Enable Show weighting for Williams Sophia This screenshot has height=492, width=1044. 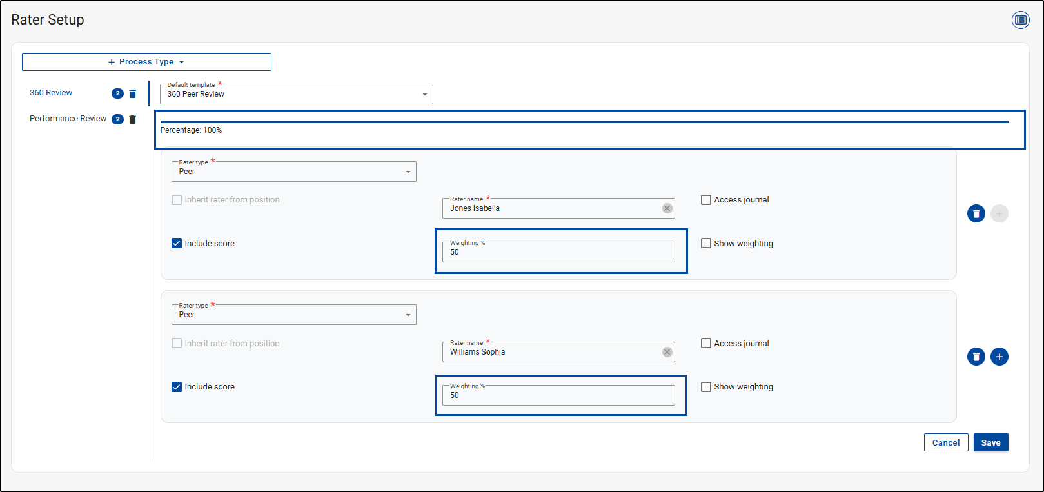pos(706,387)
